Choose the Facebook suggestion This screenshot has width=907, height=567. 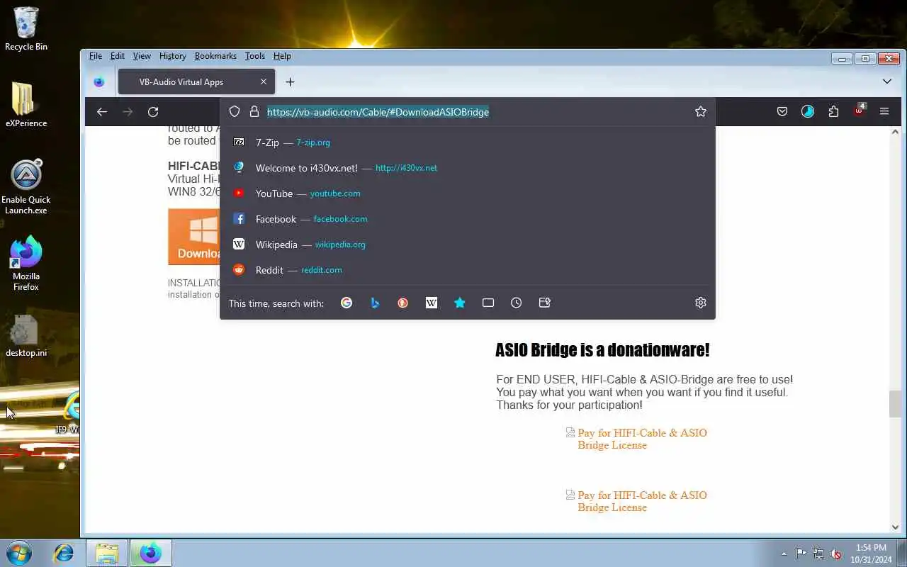(x=468, y=219)
